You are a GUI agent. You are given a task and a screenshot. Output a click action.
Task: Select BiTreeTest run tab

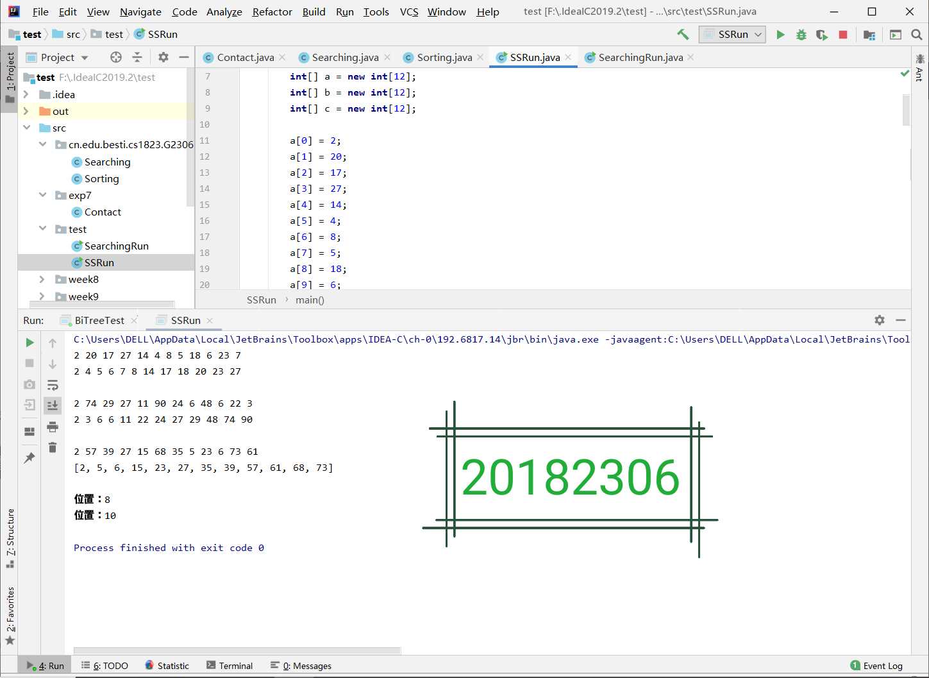99,320
